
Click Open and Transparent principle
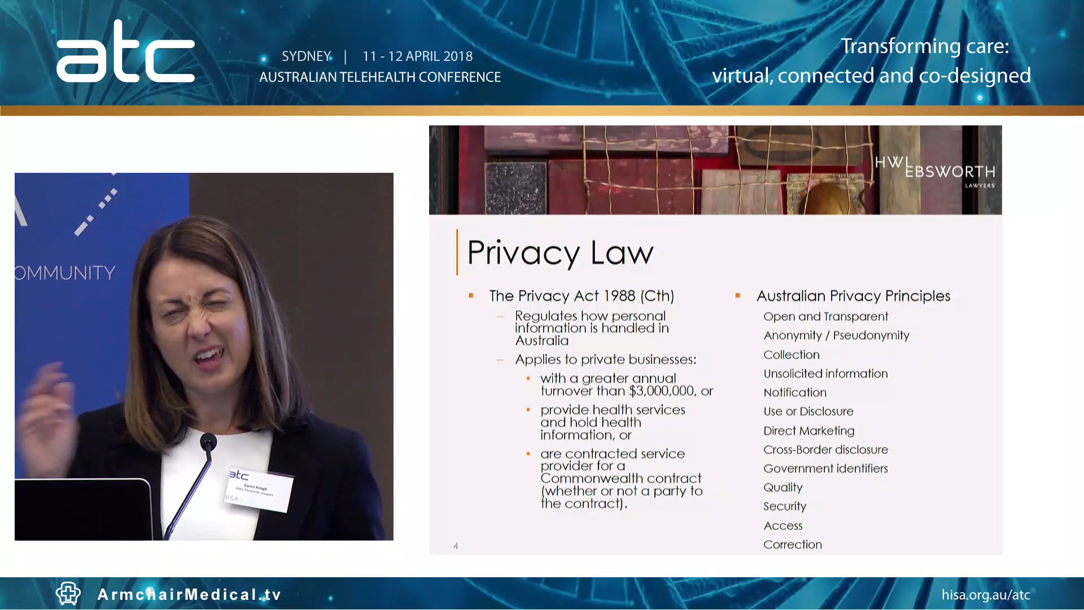click(x=825, y=316)
